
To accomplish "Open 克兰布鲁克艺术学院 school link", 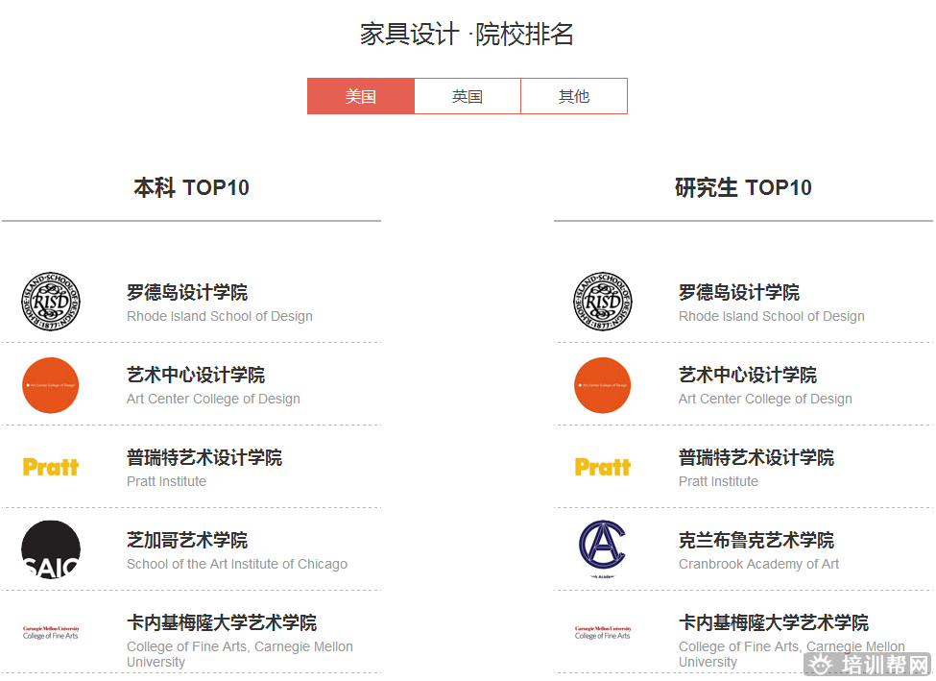I will [x=756, y=541].
